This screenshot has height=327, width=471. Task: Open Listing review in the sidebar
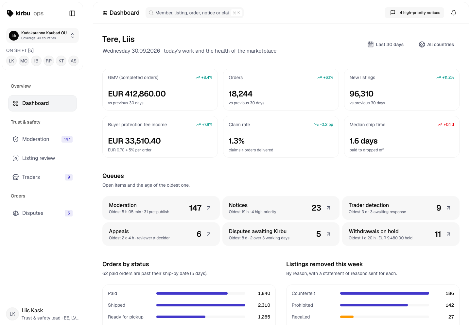(x=43, y=158)
